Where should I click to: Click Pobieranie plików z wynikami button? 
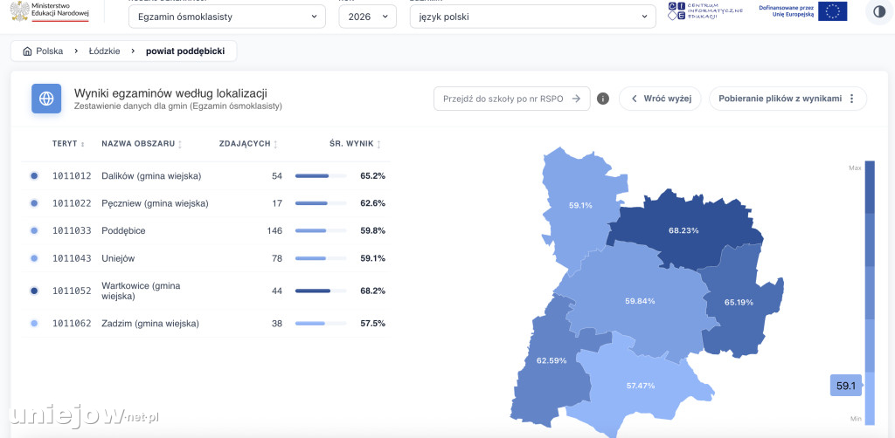point(787,99)
